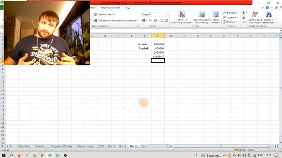Click the AutoSum sigma icon
Viewport: 282px width, 158px height.
coord(244,13)
